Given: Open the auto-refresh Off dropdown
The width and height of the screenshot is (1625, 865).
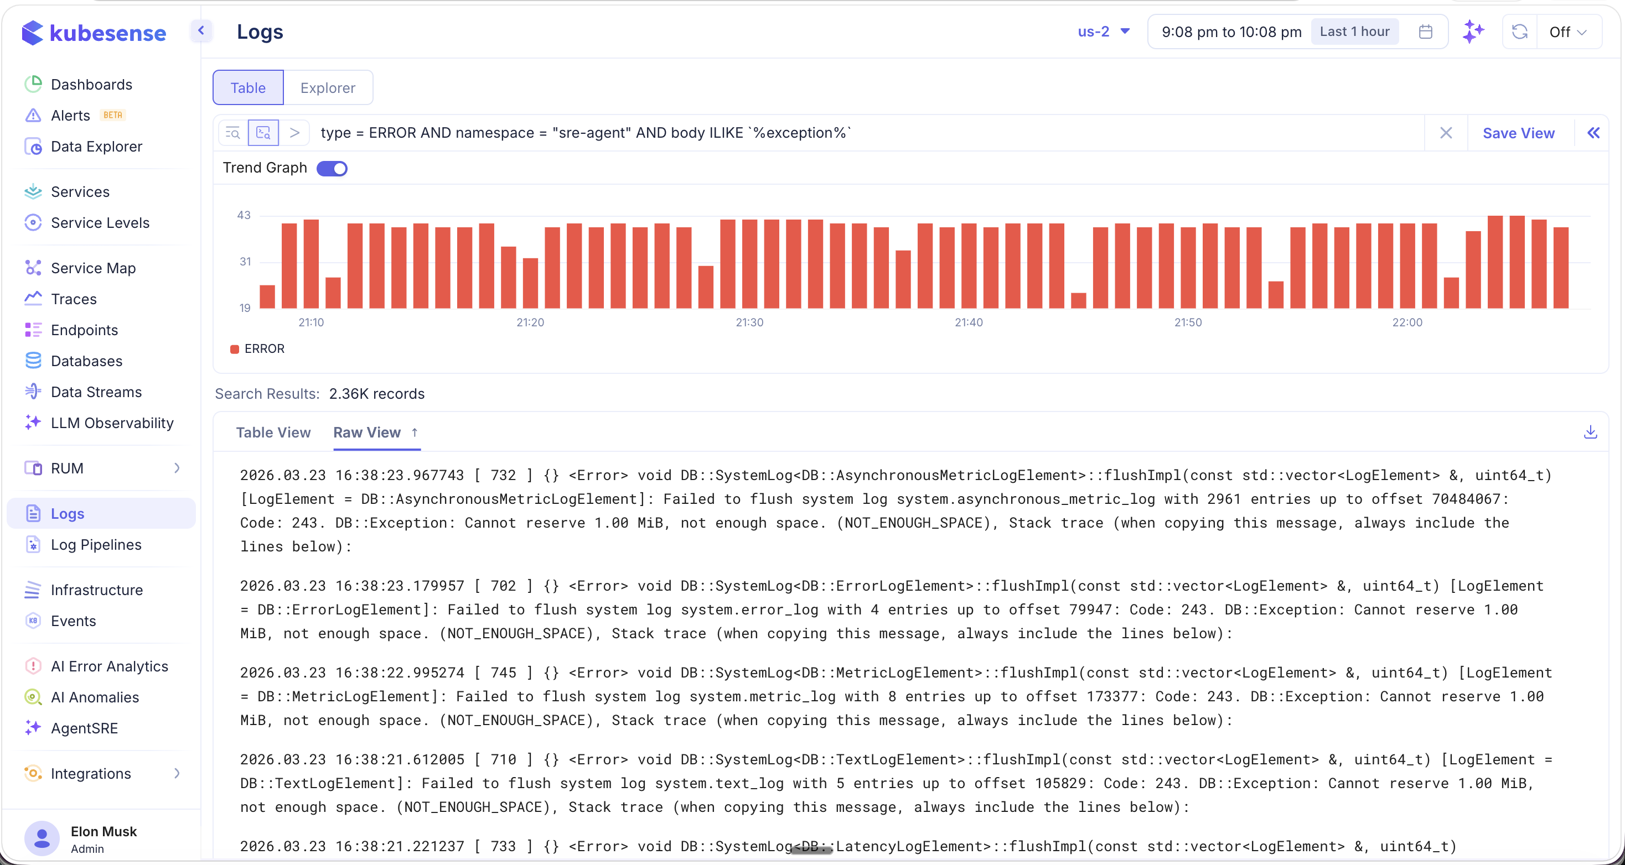Looking at the screenshot, I should 1568,31.
